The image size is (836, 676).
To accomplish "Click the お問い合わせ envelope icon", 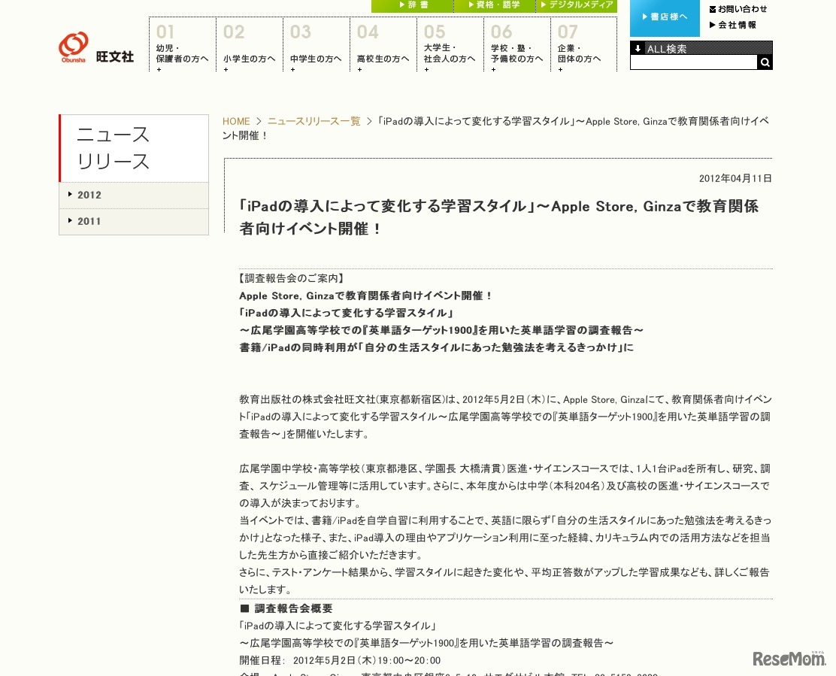I will click(713, 9).
